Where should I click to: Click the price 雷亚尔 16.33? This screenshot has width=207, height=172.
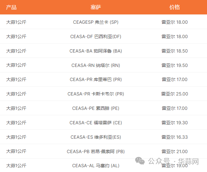pyautogui.click(x=175, y=137)
